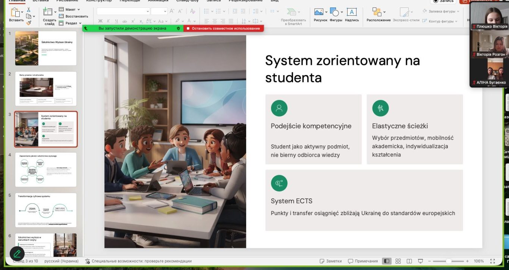Open reading view from status bar
509x270 pixels.
(x=409, y=261)
